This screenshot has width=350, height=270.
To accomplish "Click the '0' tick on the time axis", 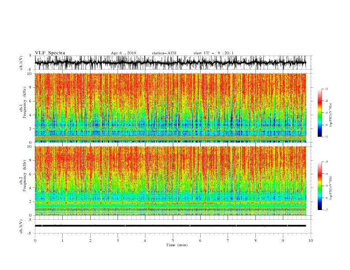I will tap(35, 240).
